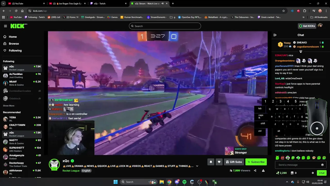Open Chrome icon in the taskbar
Viewport: 330px width, 186px height.
[x=169, y=182]
